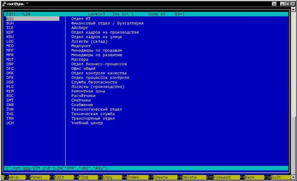Click 'Служба безопасности' description
Screen dimensions: 297x181
[94, 82]
